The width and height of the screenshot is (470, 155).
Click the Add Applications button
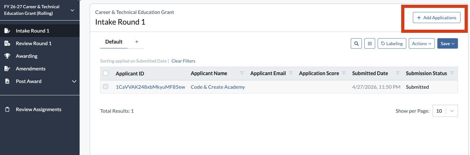[436, 18]
